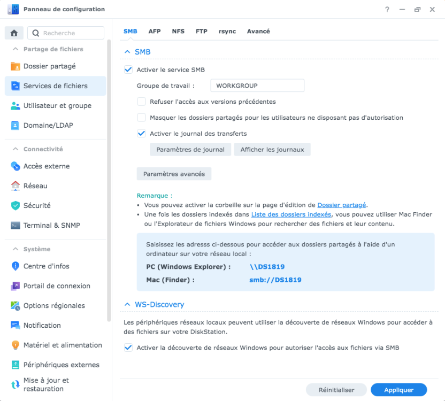
Task: Select Centre d'infos in the sidebar
Action: [x=55, y=266]
